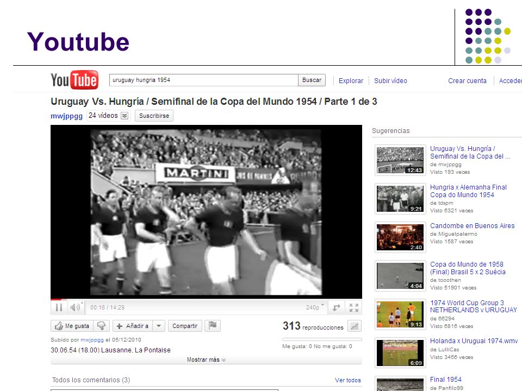
Task: Expand the 24 vídeos dropdown
Action: (x=125, y=116)
